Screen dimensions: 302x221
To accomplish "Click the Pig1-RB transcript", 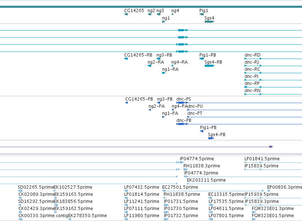I will [202, 59].
